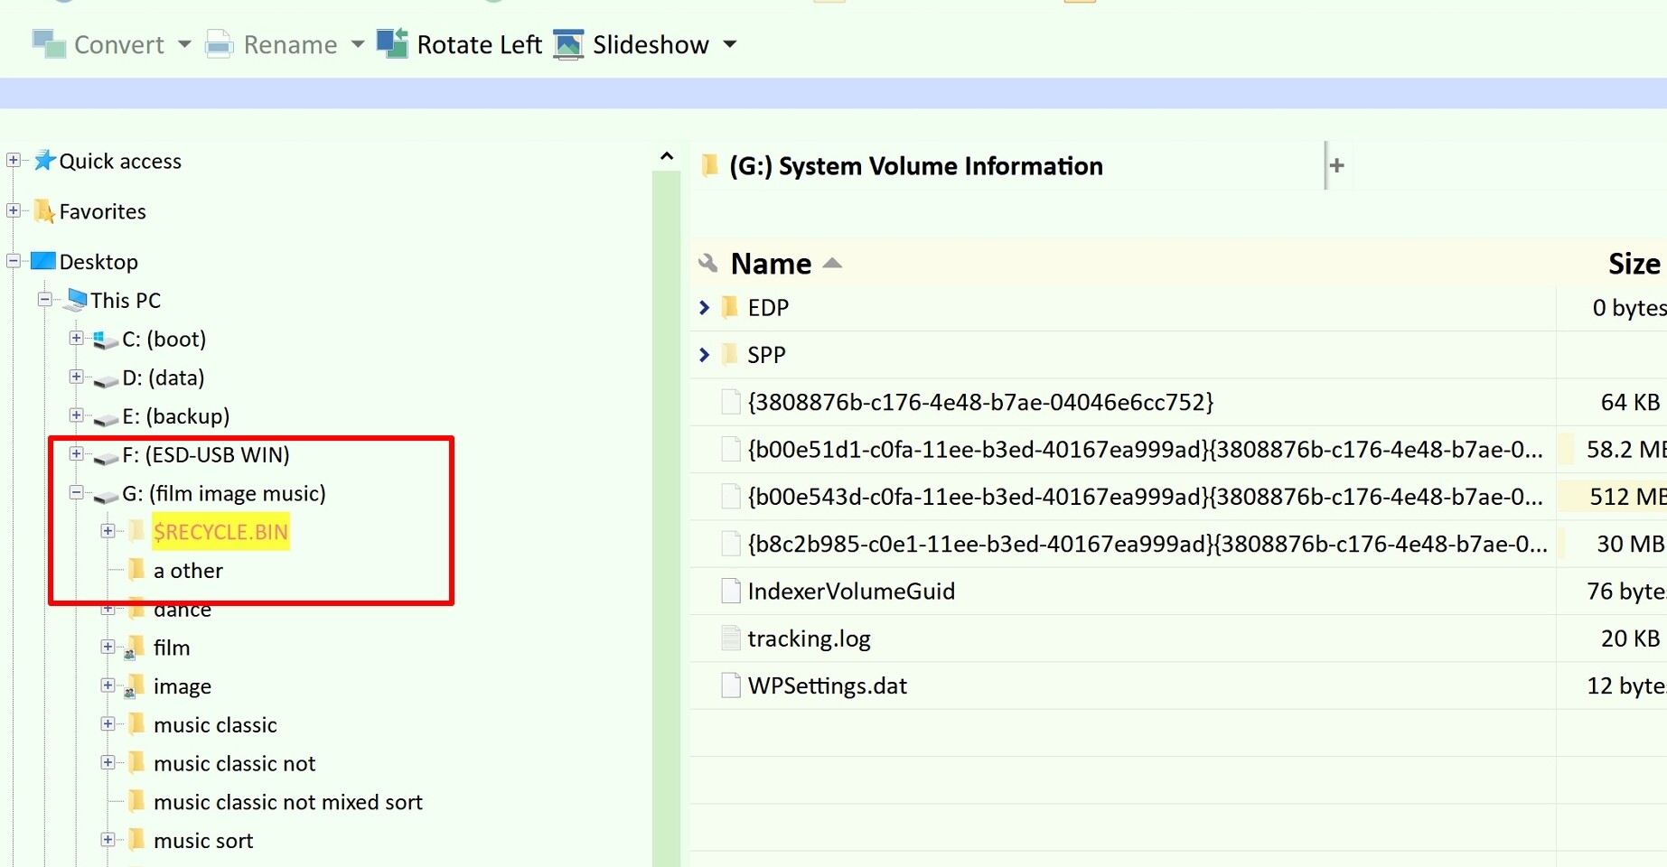Click the IndexerVolumeGuid file icon
This screenshot has width=1667, height=867.
[731, 591]
